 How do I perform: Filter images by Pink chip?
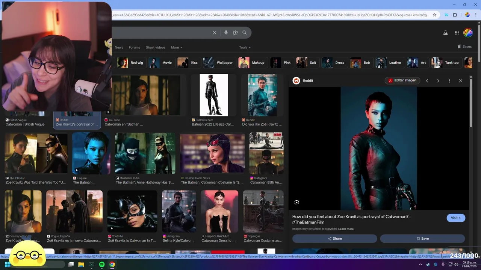[x=281, y=63]
